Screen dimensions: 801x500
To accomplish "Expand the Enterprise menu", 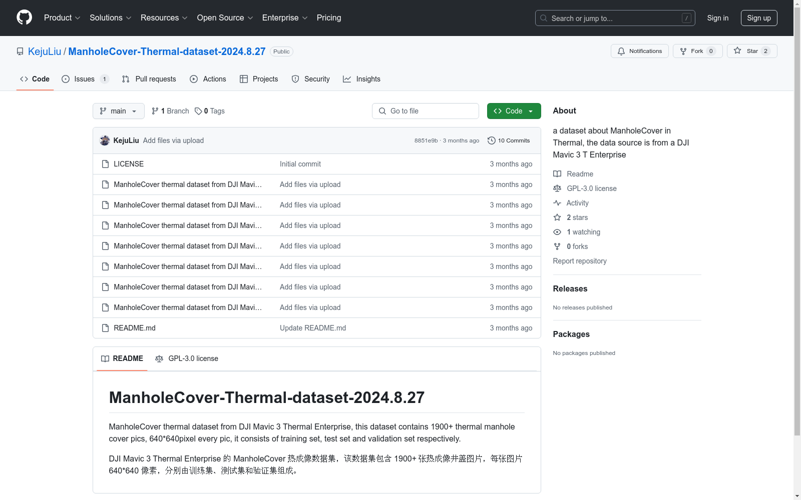I will (285, 18).
